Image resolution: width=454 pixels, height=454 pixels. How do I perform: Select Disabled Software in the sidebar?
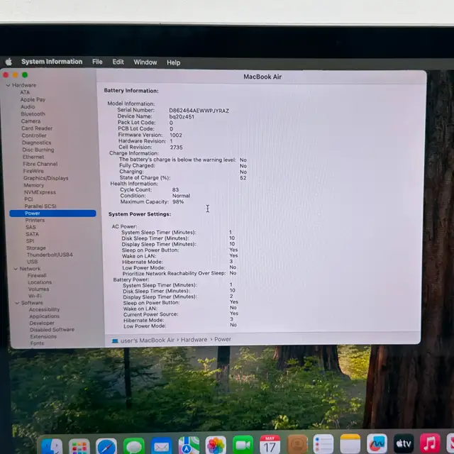point(52,329)
